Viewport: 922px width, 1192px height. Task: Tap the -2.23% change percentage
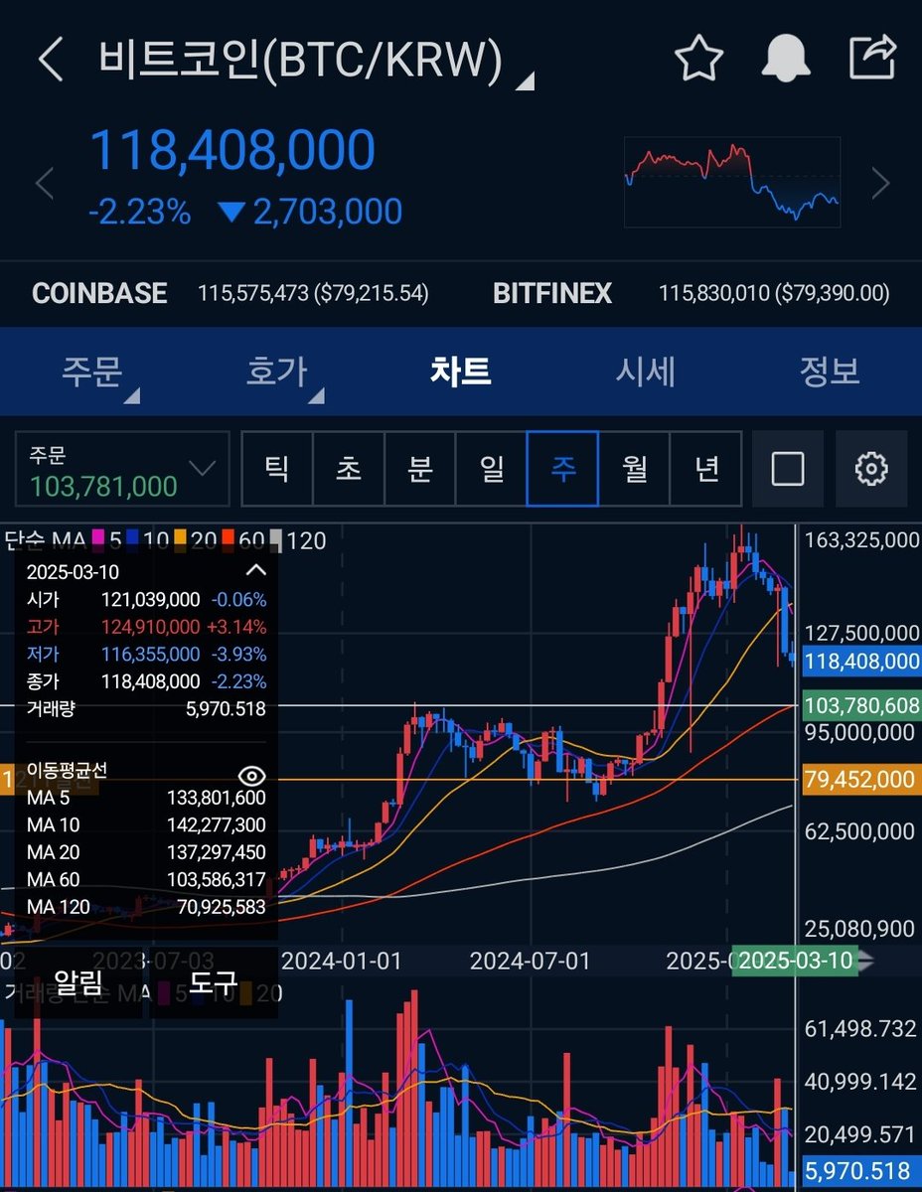[139, 212]
